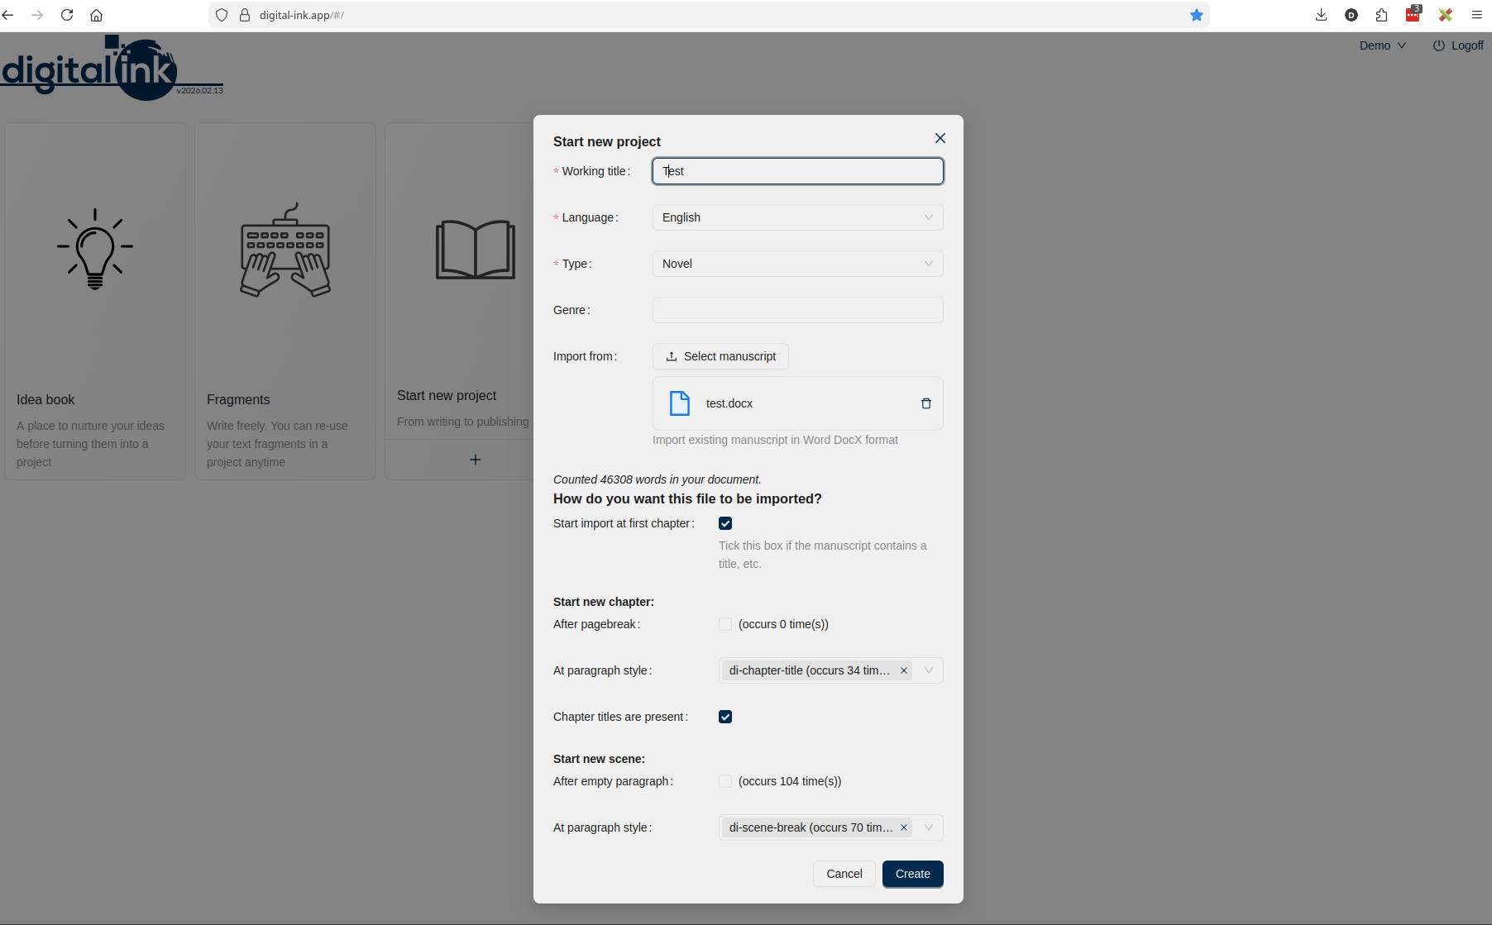Open the Idea book lightbulb icon

click(94, 248)
